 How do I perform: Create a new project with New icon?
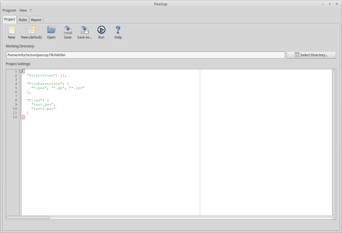(x=12, y=30)
